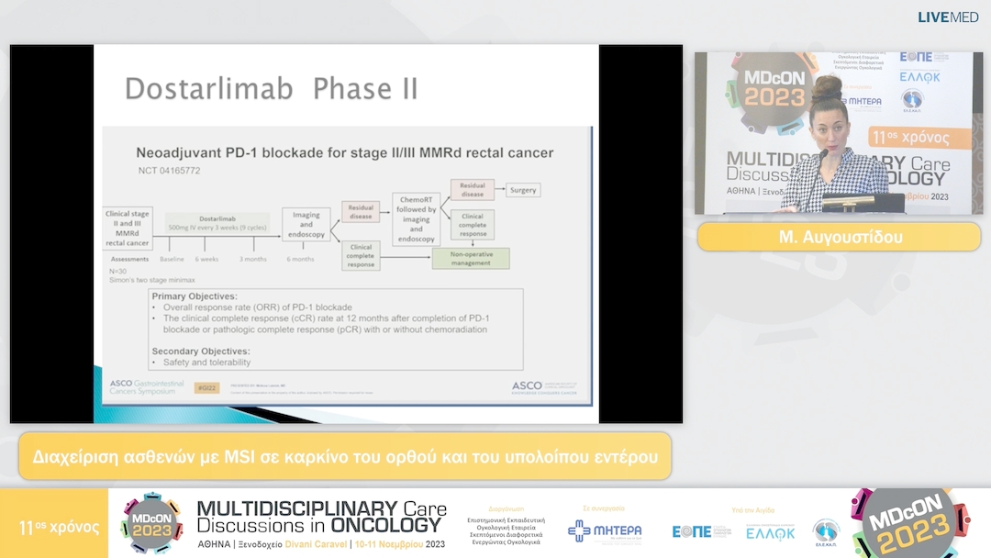Click the ELLOK logo in bottom banner

(770, 531)
